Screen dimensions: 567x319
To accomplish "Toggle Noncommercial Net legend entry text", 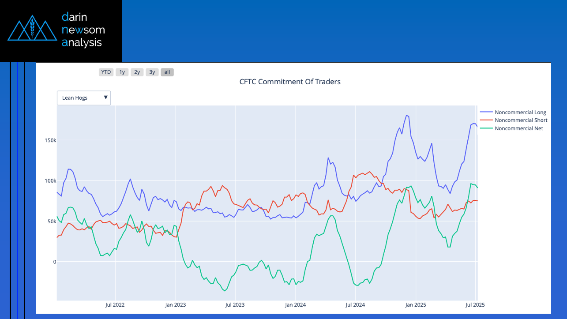I will point(519,128).
